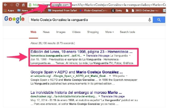Start voice search with microphone icon
This screenshot has height=109, width=170.
150,20
